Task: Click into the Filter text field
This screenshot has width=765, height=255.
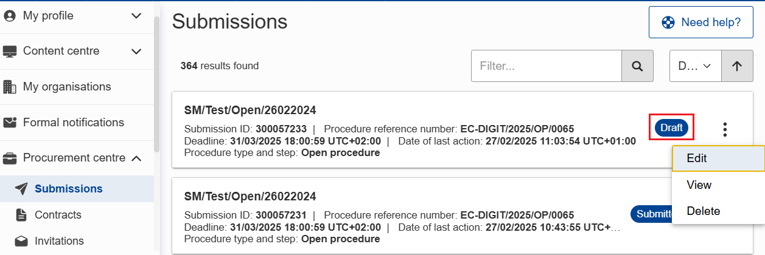Action: [546, 66]
